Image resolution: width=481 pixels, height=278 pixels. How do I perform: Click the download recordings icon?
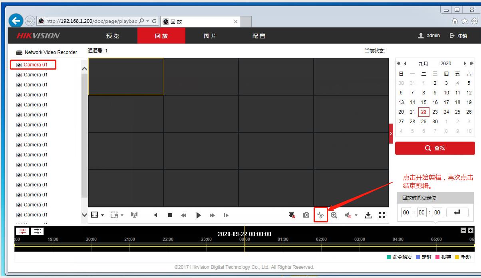368,215
